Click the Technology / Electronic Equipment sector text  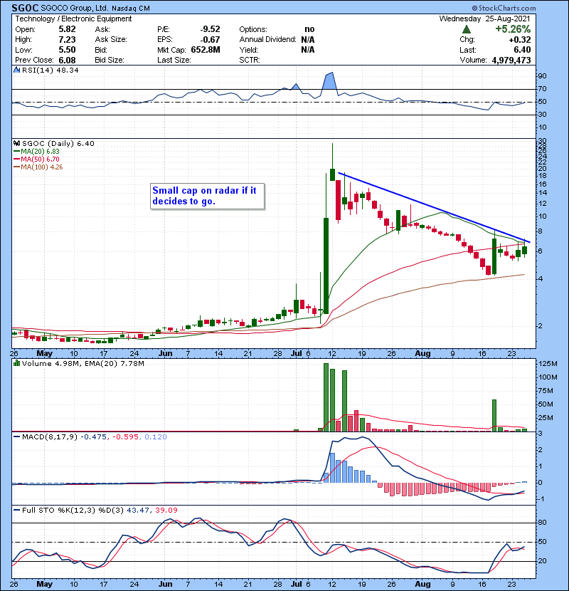click(x=73, y=19)
